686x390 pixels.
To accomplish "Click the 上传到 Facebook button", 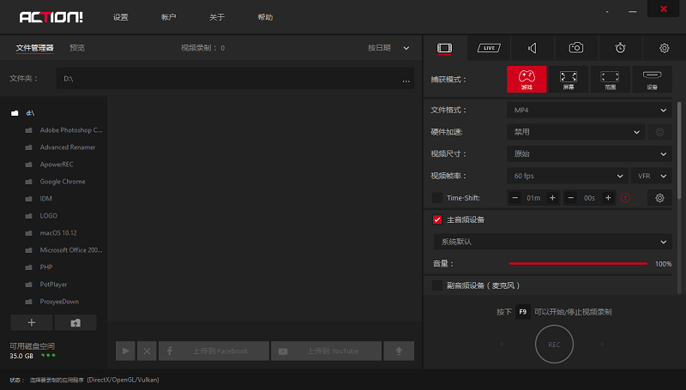I will (x=213, y=351).
